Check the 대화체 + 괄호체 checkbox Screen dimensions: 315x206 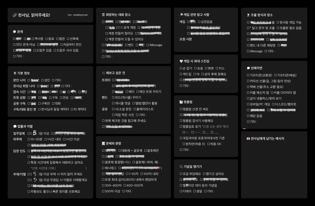[120, 151]
